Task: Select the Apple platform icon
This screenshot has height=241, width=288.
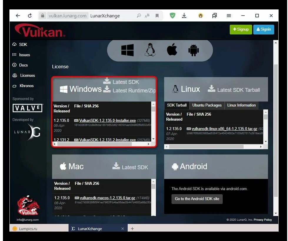Action: pos(172,50)
